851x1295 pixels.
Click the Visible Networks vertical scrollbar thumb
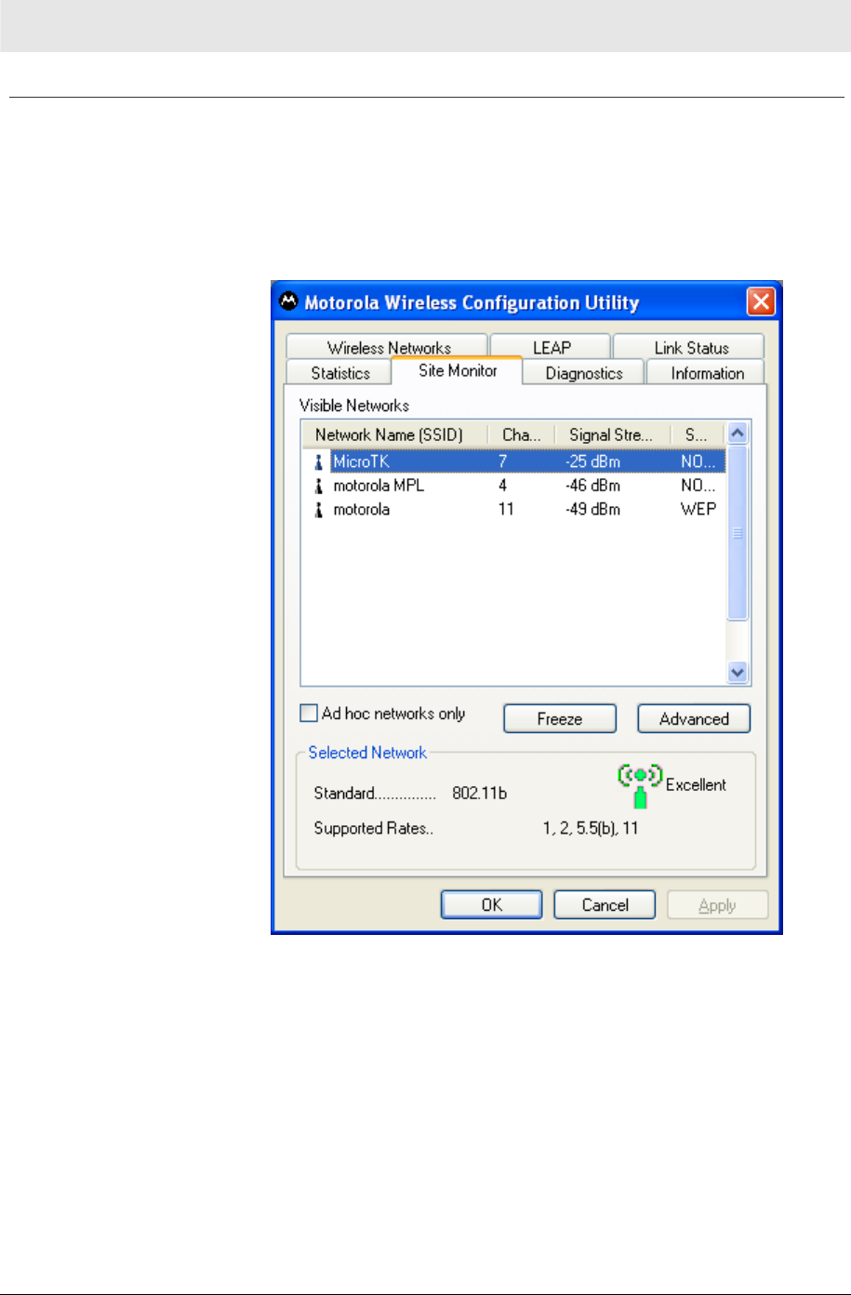coord(738,533)
